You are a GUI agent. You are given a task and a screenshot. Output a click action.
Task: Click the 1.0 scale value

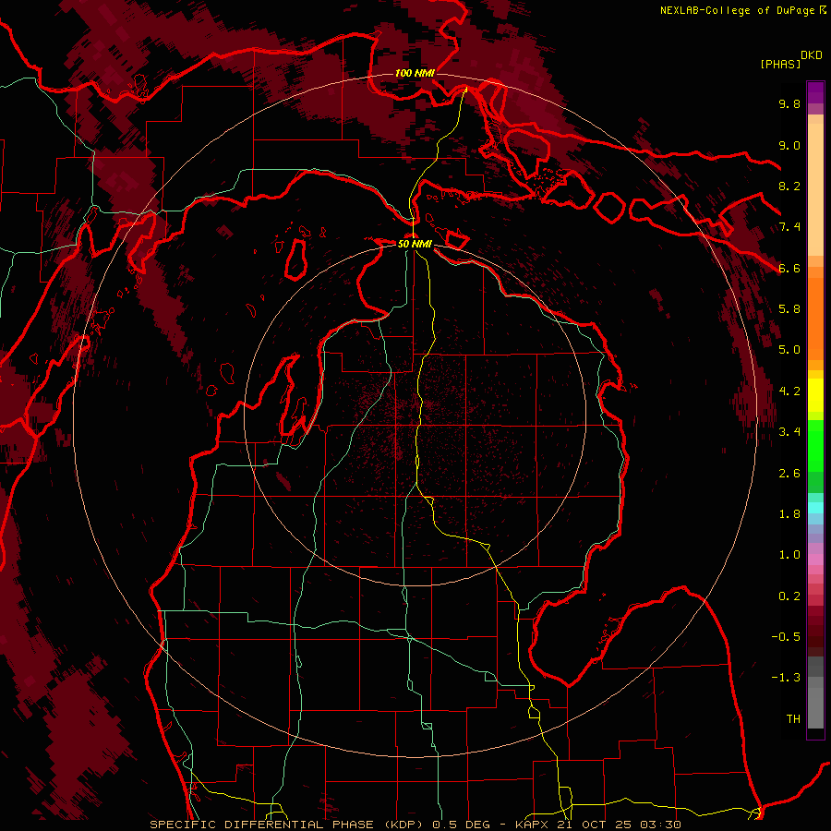coord(789,555)
